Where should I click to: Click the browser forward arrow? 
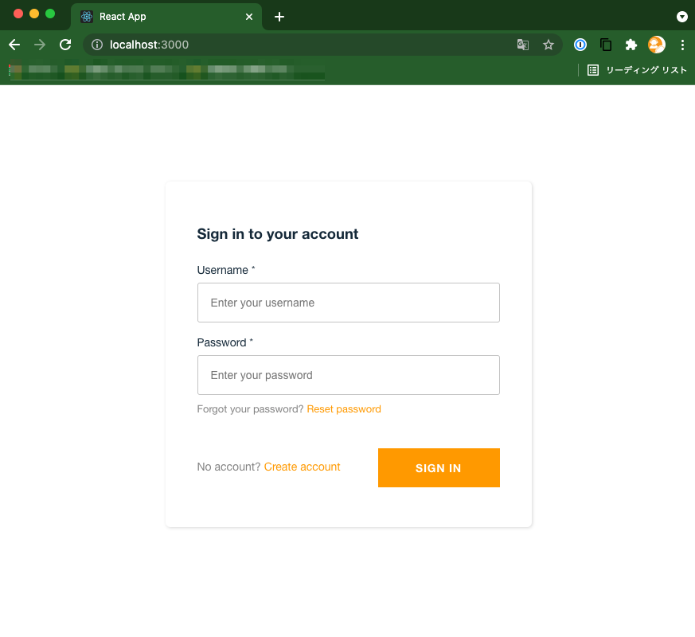pyautogui.click(x=40, y=45)
